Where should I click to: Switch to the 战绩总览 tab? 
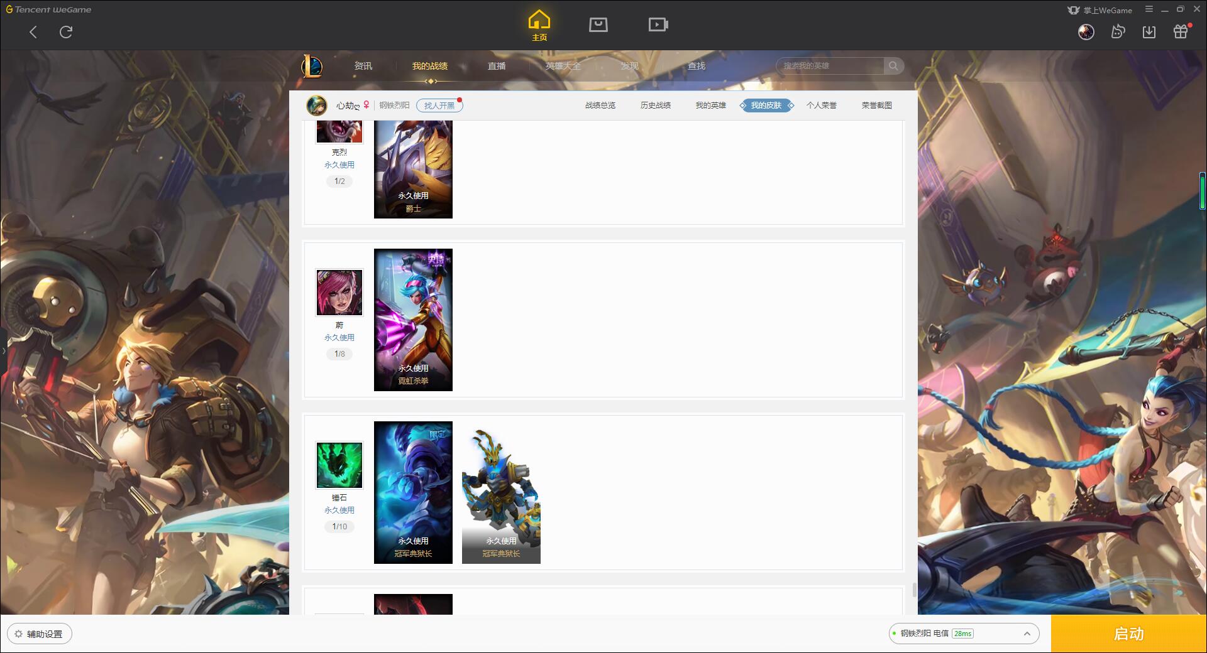(x=600, y=105)
